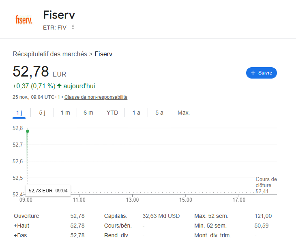The height and width of the screenshot is (245, 296).
Task: Select the 1 j chart range tab
Action: coord(19,113)
